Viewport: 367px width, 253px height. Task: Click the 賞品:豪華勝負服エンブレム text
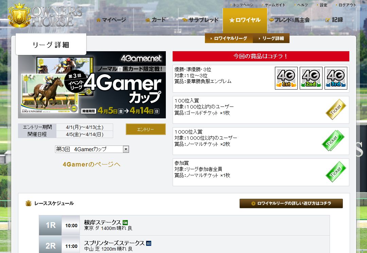[x=203, y=81]
